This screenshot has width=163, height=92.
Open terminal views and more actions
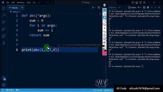(152, 7)
